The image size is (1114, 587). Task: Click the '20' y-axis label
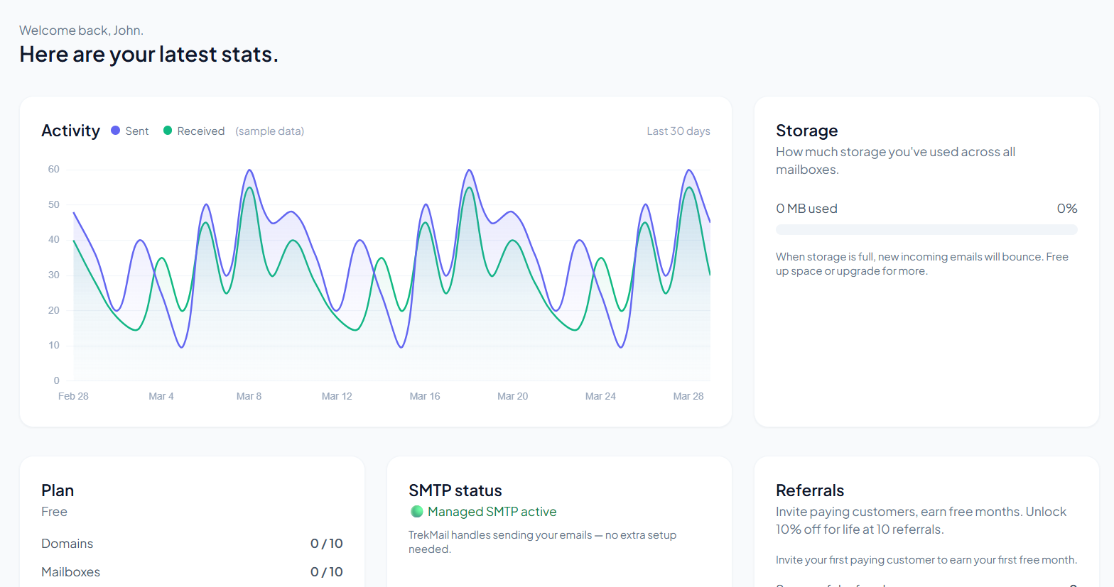pyautogui.click(x=54, y=310)
